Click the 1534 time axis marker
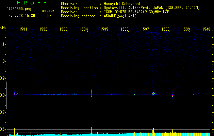 pos(84,29)
